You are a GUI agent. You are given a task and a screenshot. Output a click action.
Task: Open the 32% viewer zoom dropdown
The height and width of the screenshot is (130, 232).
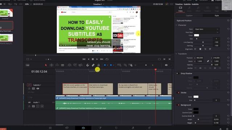click(x=31, y=4)
